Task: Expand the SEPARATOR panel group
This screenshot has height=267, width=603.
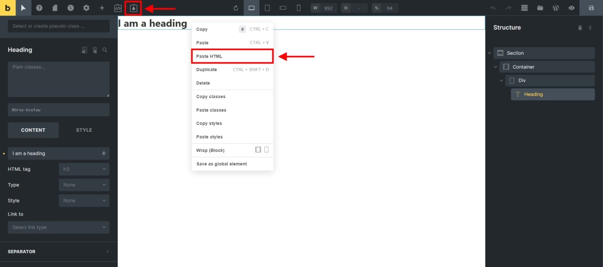Action: tap(58, 252)
